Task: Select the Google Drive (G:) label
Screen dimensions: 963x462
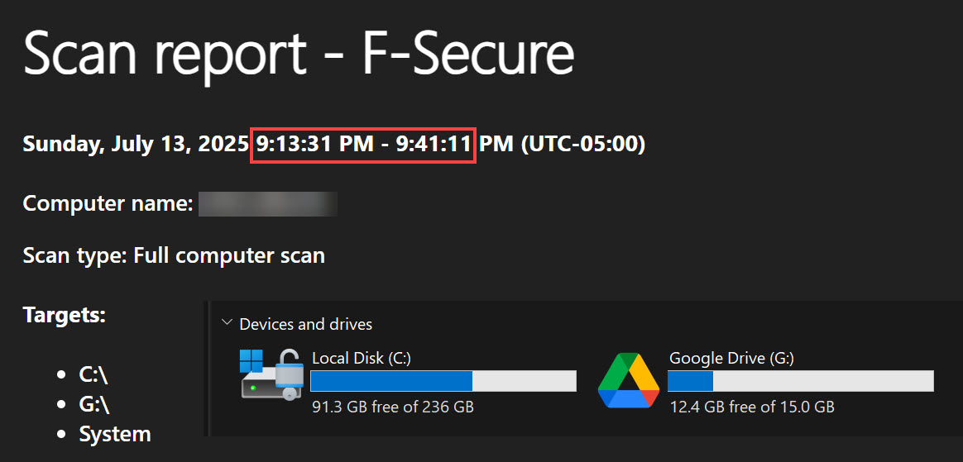Action: coord(731,359)
